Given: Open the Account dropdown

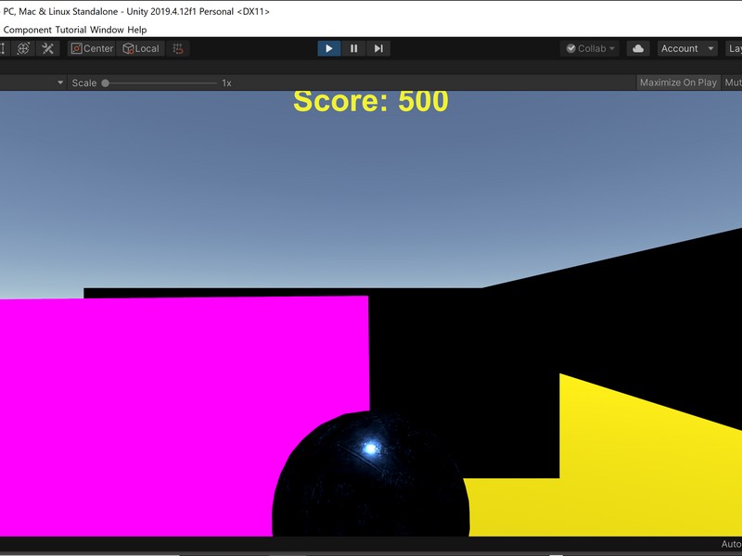Looking at the screenshot, I should 686,48.
